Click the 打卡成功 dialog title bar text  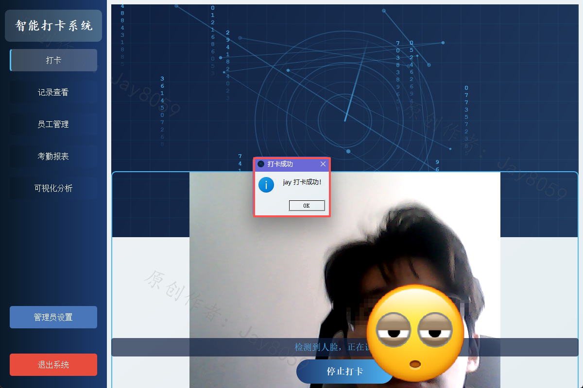280,164
